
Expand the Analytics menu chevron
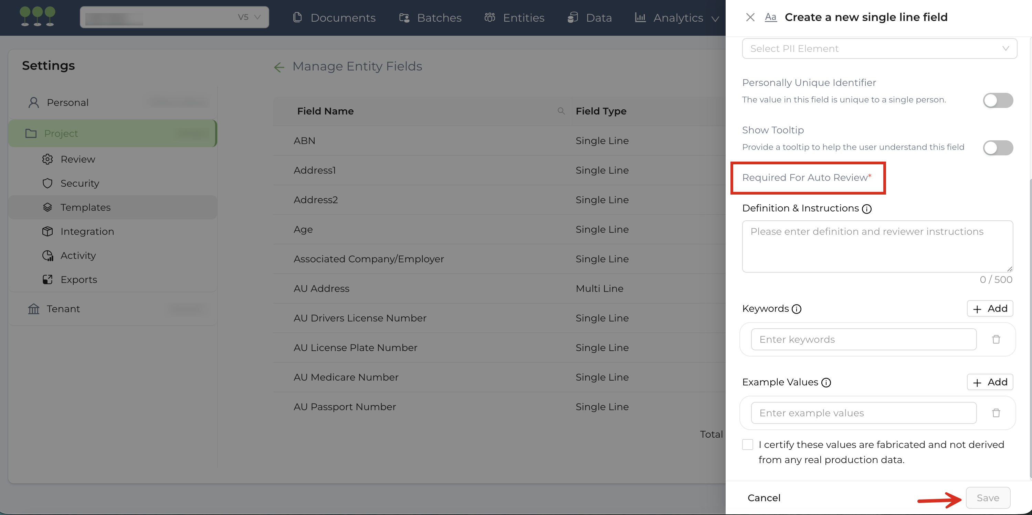(715, 19)
